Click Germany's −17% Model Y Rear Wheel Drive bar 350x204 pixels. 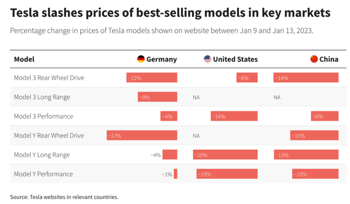click(x=142, y=135)
